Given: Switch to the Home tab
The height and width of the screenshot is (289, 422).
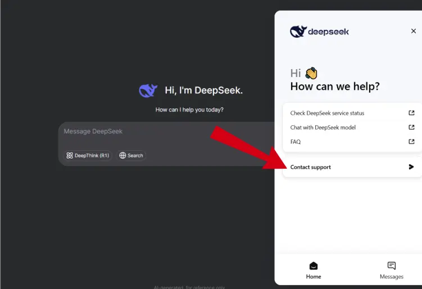Looking at the screenshot, I should [314, 270].
